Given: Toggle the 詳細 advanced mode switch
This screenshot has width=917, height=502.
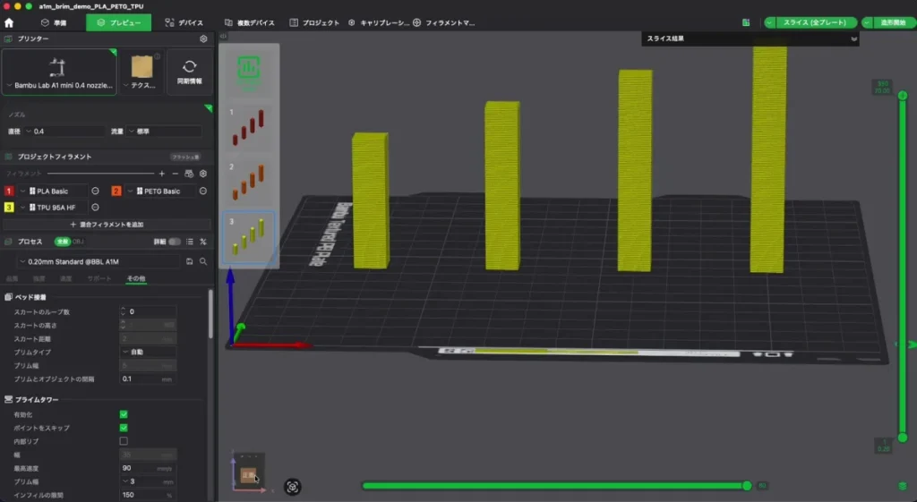Looking at the screenshot, I should (175, 242).
